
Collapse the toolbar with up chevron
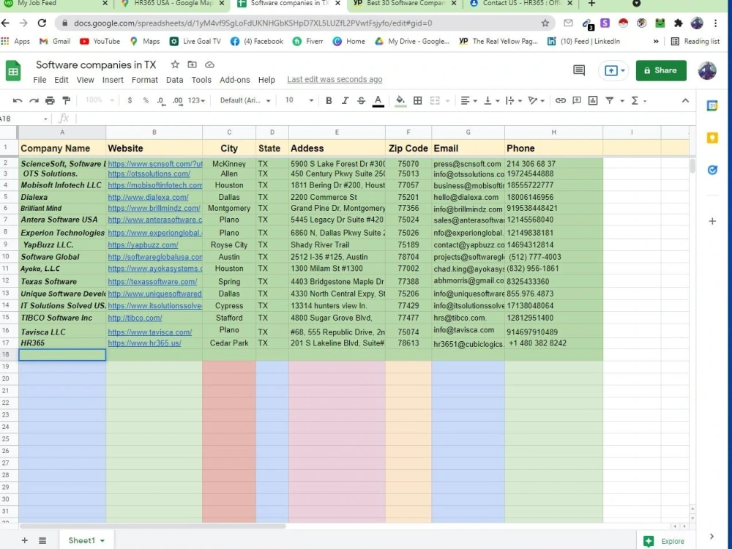click(685, 100)
